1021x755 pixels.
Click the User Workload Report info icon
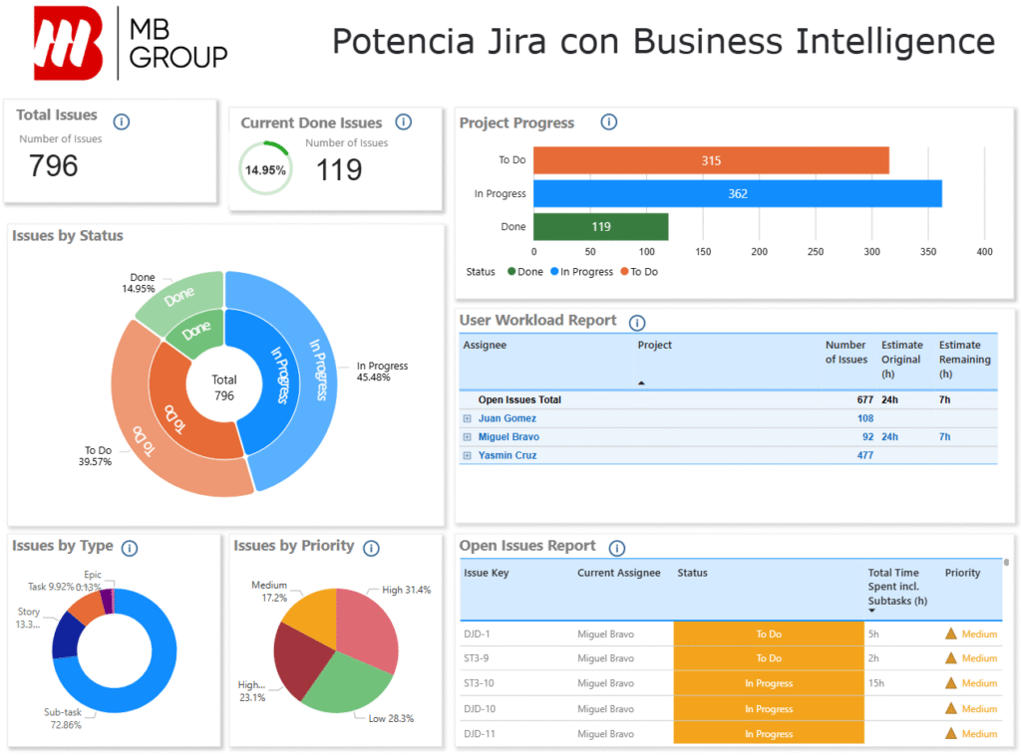pos(635,321)
